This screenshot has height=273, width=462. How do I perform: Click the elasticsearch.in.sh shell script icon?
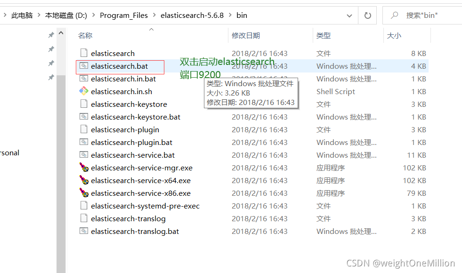[84, 91]
